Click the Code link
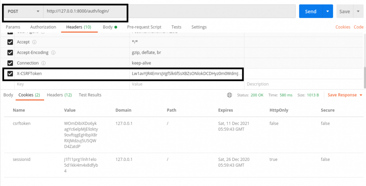The image size is (366, 186). tap(358, 27)
